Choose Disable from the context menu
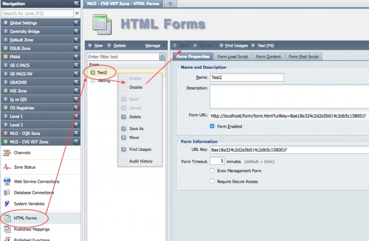This screenshot has width=369, height=241. pos(136,87)
